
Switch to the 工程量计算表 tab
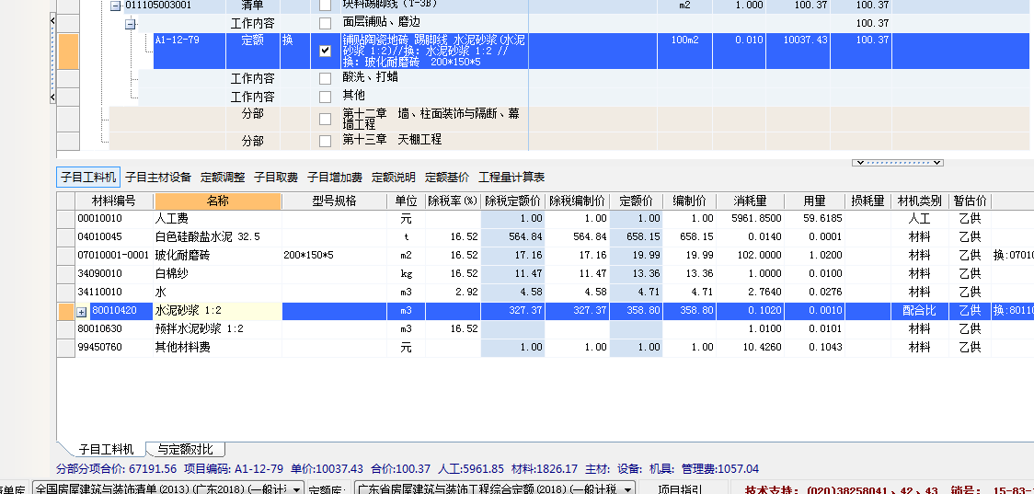click(x=511, y=178)
